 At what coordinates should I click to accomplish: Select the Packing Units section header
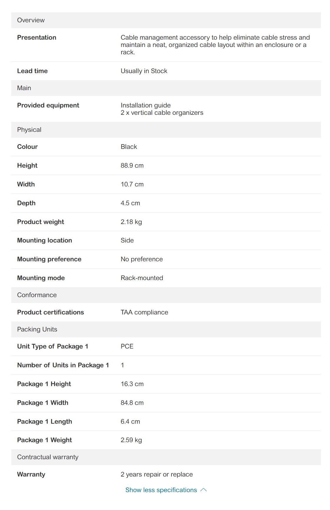click(37, 329)
